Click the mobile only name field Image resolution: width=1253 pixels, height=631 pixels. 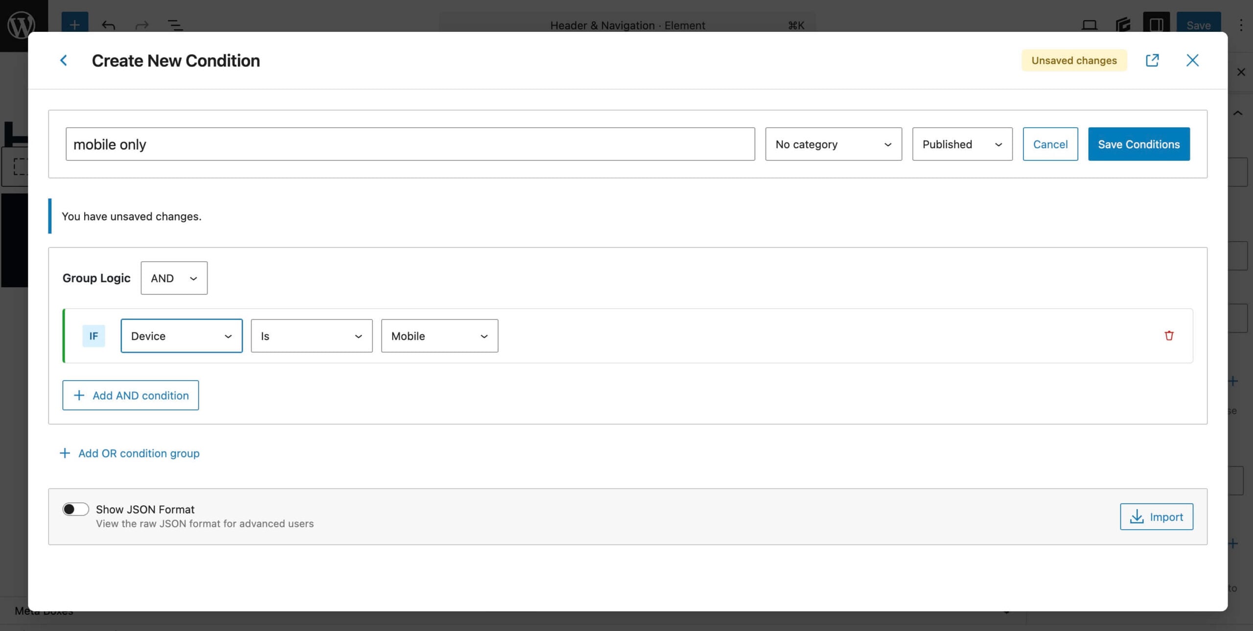pos(411,144)
